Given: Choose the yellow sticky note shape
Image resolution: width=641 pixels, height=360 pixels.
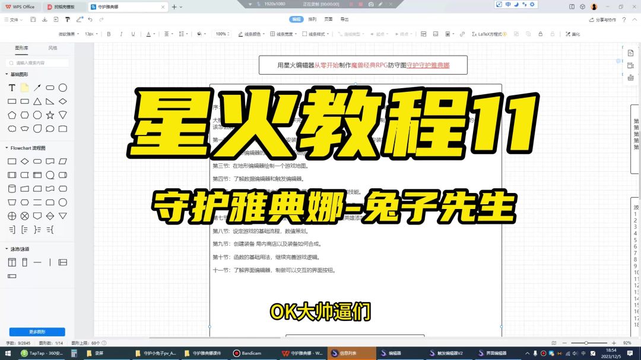Looking at the screenshot, I should point(24,88).
